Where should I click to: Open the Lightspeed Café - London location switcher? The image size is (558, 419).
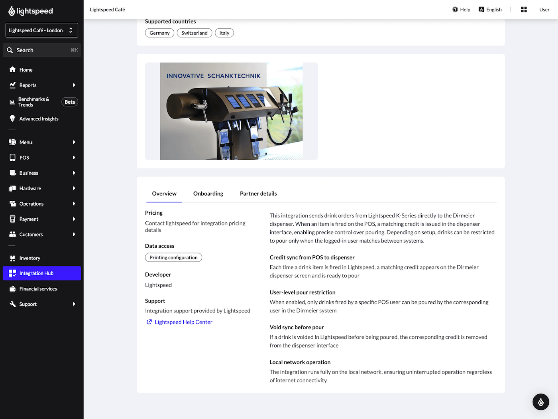(41, 30)
